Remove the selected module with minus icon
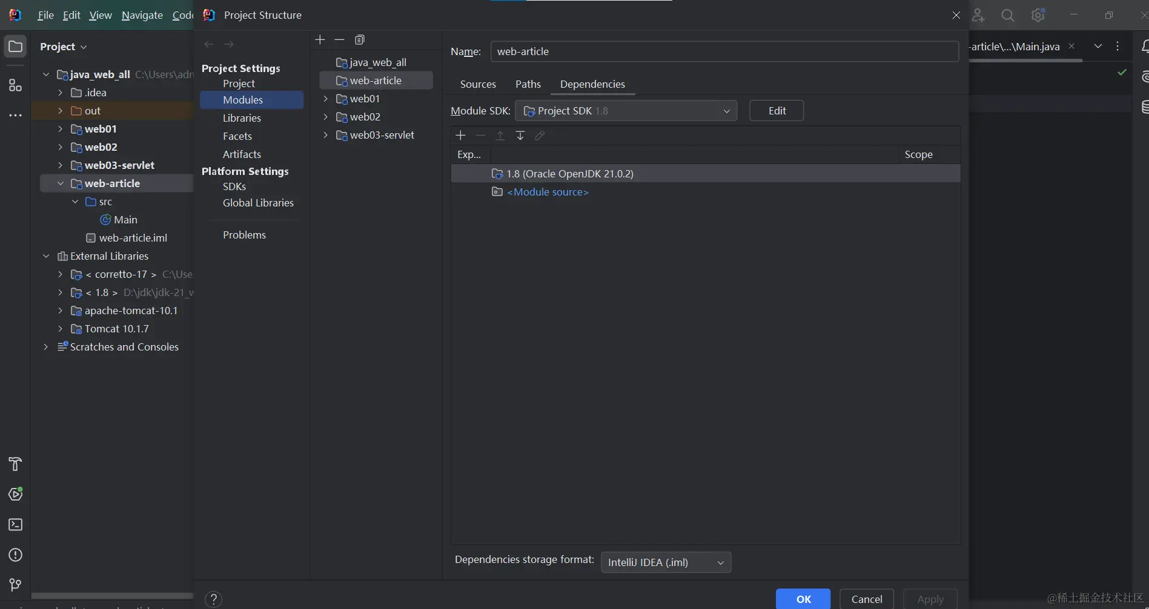1149x609 pixels. pos(339,40)
